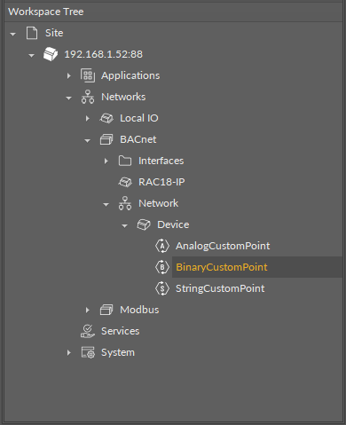Click the System gear window icon
The height and width of the screenshot is (425, 346).
[88, 352]
